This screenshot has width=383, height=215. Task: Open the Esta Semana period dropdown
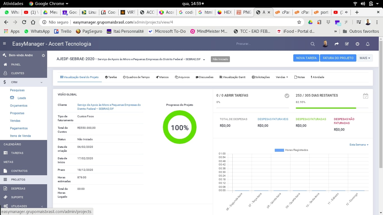point(359,145)
